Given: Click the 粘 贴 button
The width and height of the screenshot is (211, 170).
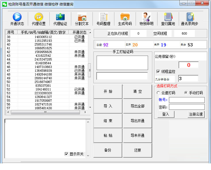Looking at the screenshot, I should 108,135.
